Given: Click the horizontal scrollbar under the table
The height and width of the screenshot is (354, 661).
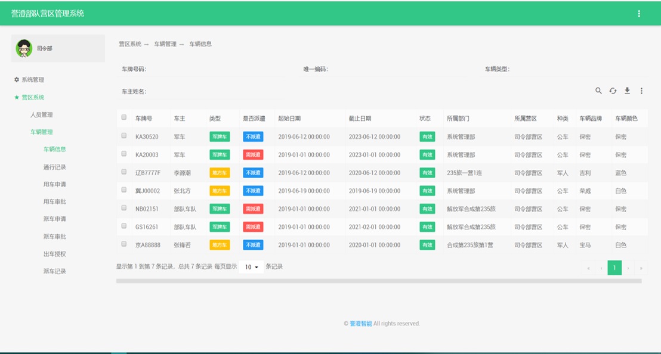Looking at the screenshot, I should [x=379, y=281].
